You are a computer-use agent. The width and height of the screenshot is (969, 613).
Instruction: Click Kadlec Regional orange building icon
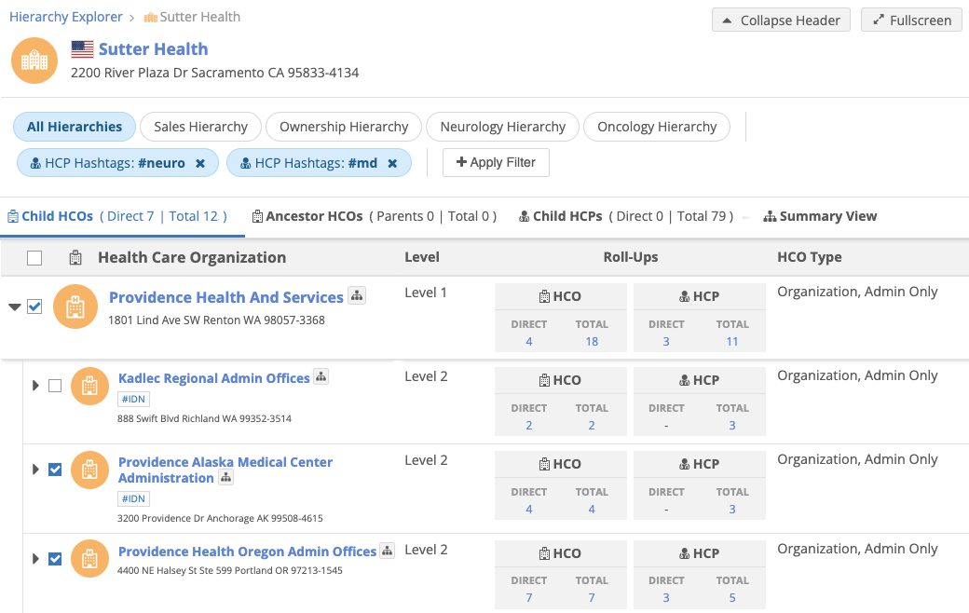[89, 386]
